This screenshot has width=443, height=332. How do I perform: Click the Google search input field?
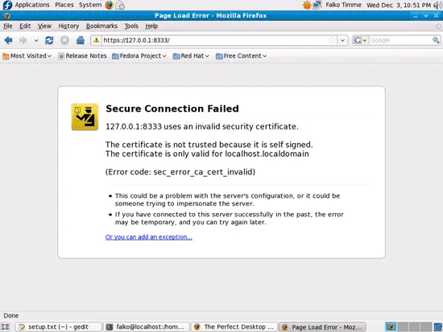point(400,40)
